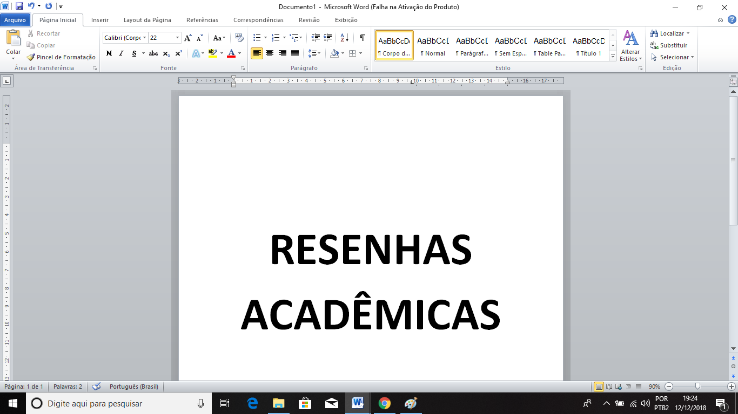Click the Pincel de Formatação brush icon

pyautogui.click(x=31, y=57)
